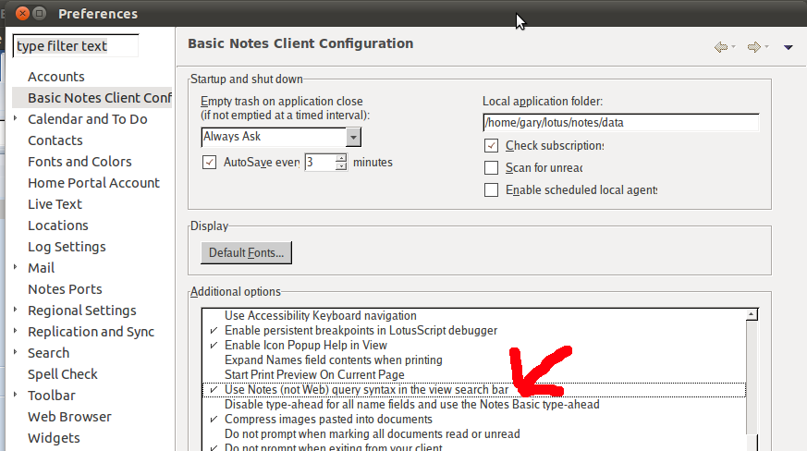
Task: Expand the Toolbar tree node
Action: click(15, 395)
